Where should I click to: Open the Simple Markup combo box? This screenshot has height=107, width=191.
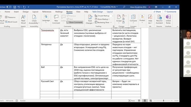click(104, 16)
